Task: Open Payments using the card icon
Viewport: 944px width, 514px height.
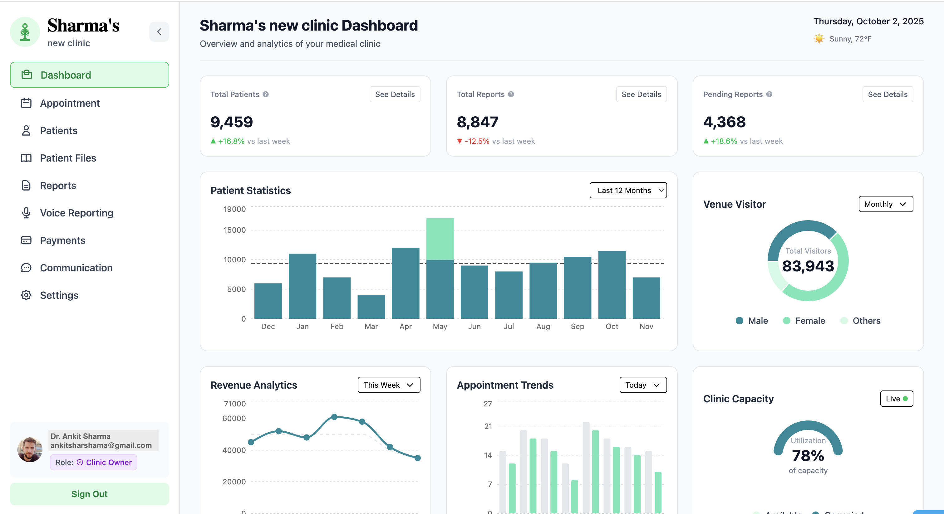Action: [26, 240]
